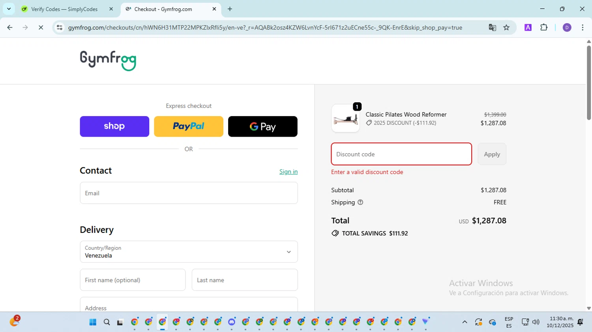The height and width of the screenshot is (332, 592).
Task: Click the page vertical scrollbar thumb
Action: coord(588,83)
